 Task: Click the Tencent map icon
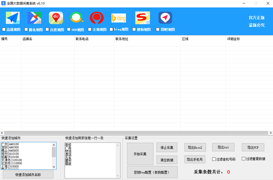tap(35, 18)
